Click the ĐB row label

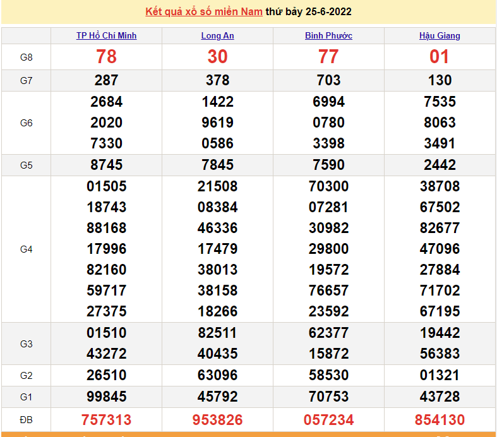pos(26,419)
